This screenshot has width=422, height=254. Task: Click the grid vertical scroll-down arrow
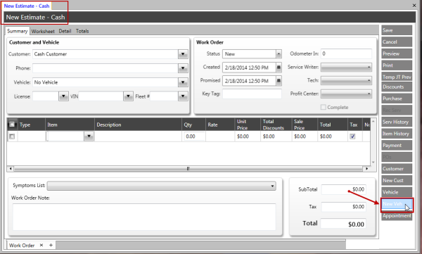373,162
